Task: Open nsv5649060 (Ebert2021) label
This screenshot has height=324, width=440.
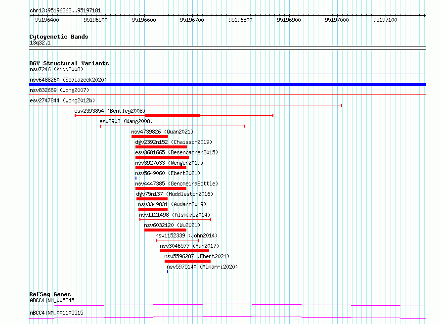Action: click(x=168, y=173)
